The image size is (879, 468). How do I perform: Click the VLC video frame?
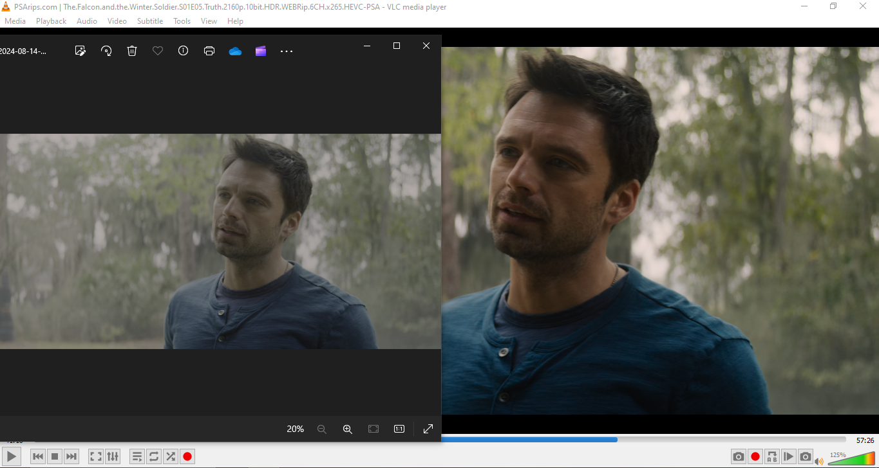pyautogui.click(x=660, y=231)
